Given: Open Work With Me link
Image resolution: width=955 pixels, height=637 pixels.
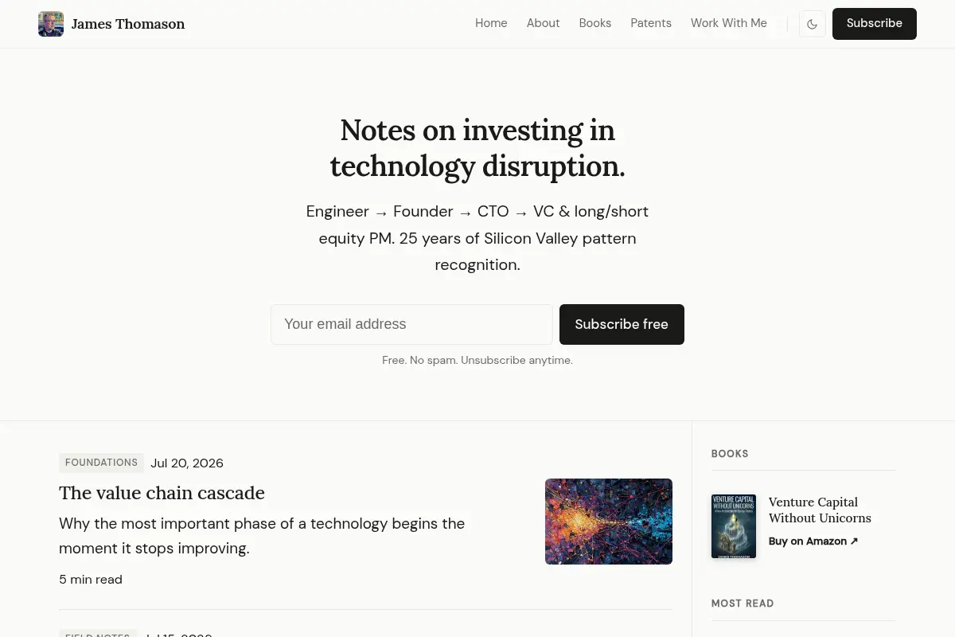Looking at the screenshot, I should tap(729, 23).
